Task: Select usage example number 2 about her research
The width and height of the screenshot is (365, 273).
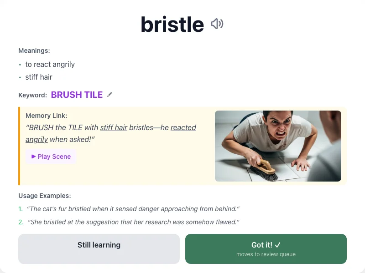Action: [x=133, y=222]
